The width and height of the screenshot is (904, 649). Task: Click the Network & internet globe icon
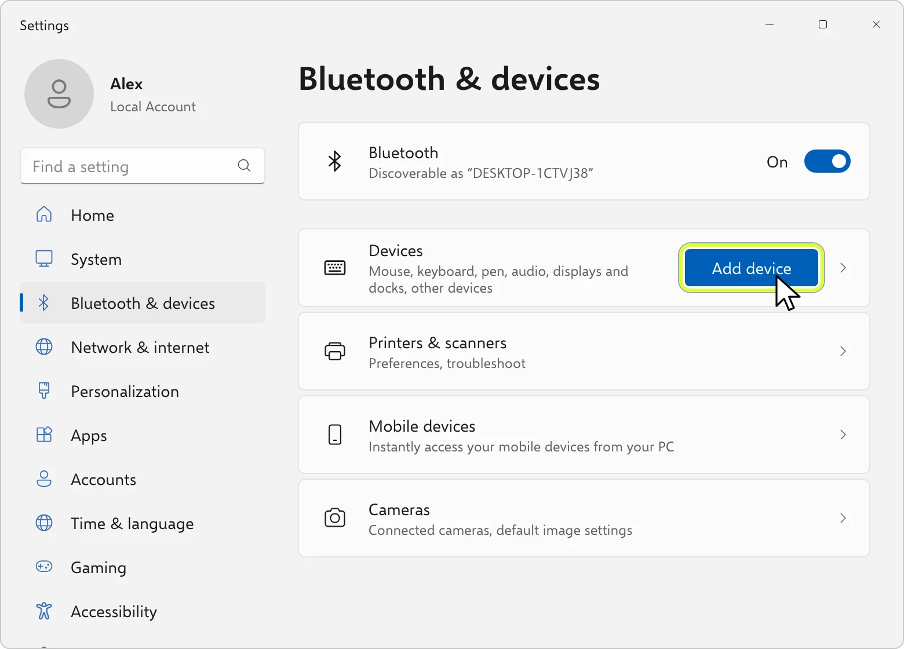(44, 347)
